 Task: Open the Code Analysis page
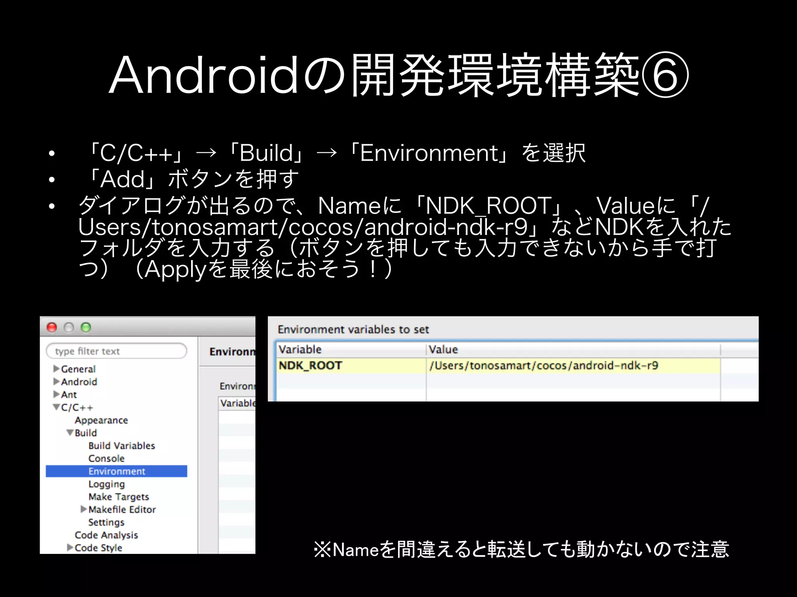click(106, 535)
